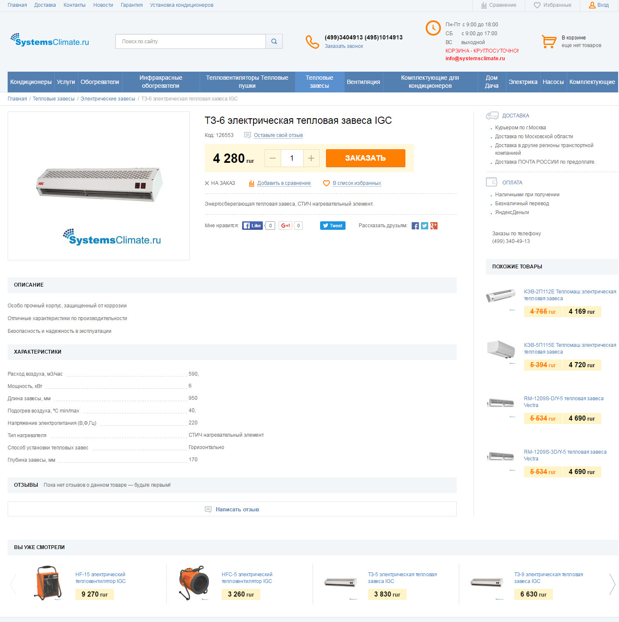The image size is (619, 622).
Task: Share via the Twitter square icon
Action: (x=424, y=226)
